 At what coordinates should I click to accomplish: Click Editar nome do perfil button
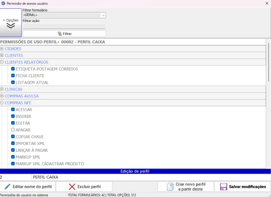28,187
